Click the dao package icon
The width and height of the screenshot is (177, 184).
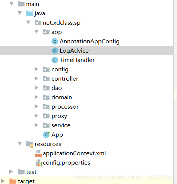[46, 88]
